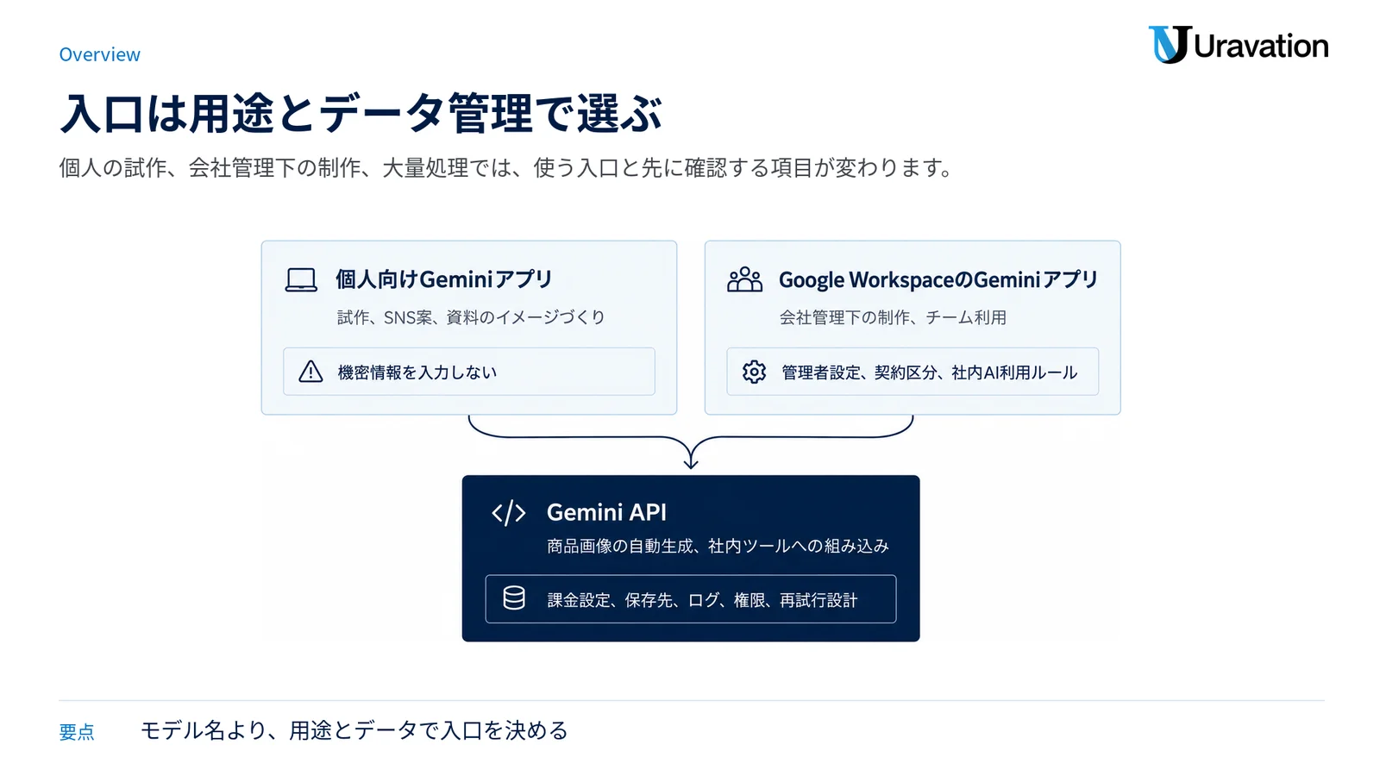Click the people group icon beside Google Workspace
Viewport: 1380px width, 776px height.
(744, 279)
